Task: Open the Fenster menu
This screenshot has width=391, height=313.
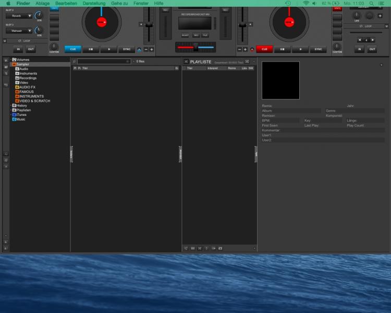Action: (x=141, y=3)
